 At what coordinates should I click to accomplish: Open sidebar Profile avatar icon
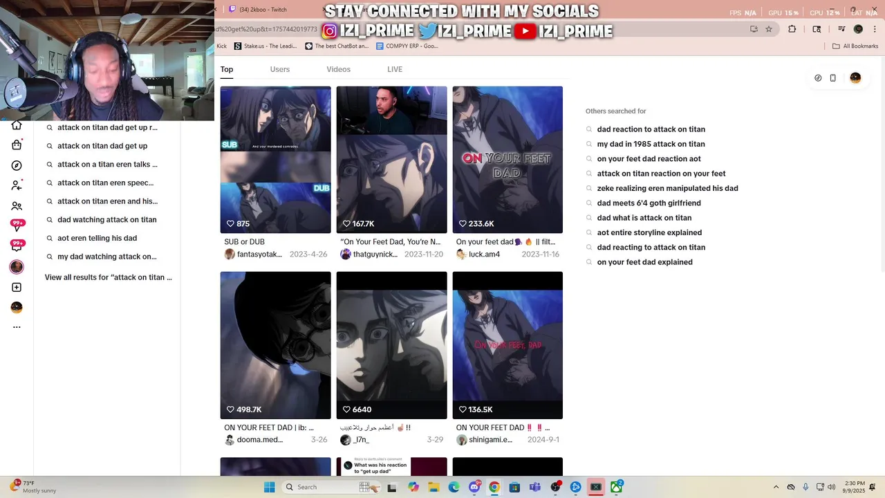click(x=17, y=307)
